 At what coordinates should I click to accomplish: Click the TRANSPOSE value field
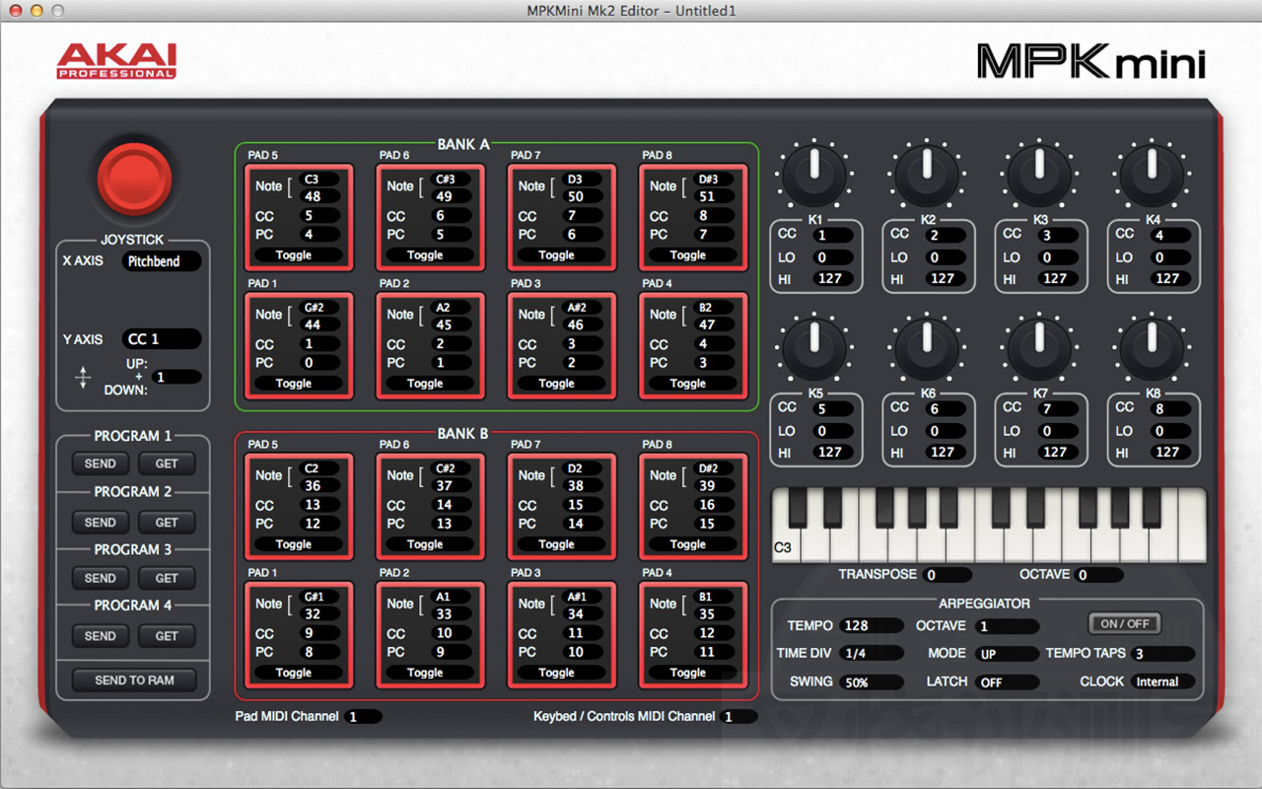[947, 575]
